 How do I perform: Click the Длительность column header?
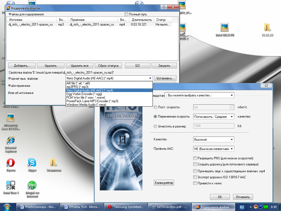pyautogui.click(x=142, y=20)
